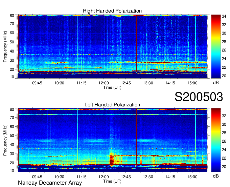This screenshot has height=187, width=230.
Task: Click "09:45" time tick of Right Handed plot
Action: [x=37, y=83]
